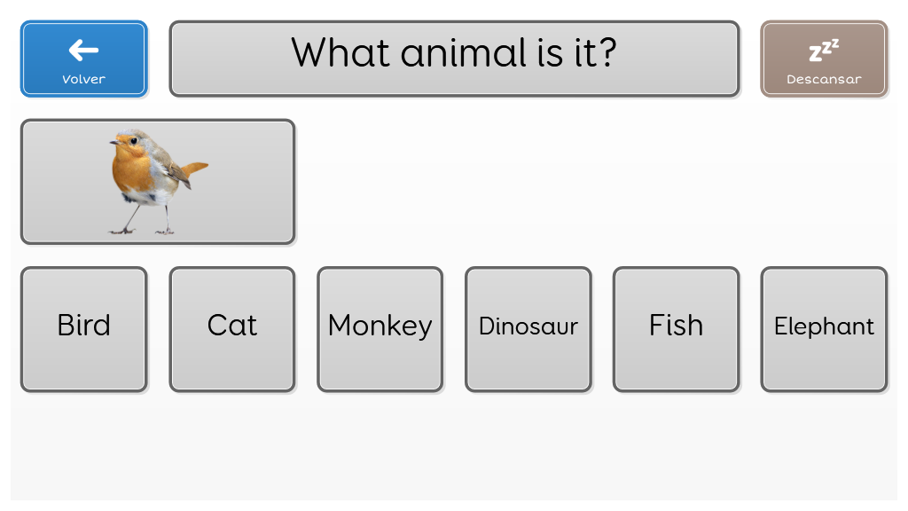Pick the Elephant answer tile

click(824, 329)
